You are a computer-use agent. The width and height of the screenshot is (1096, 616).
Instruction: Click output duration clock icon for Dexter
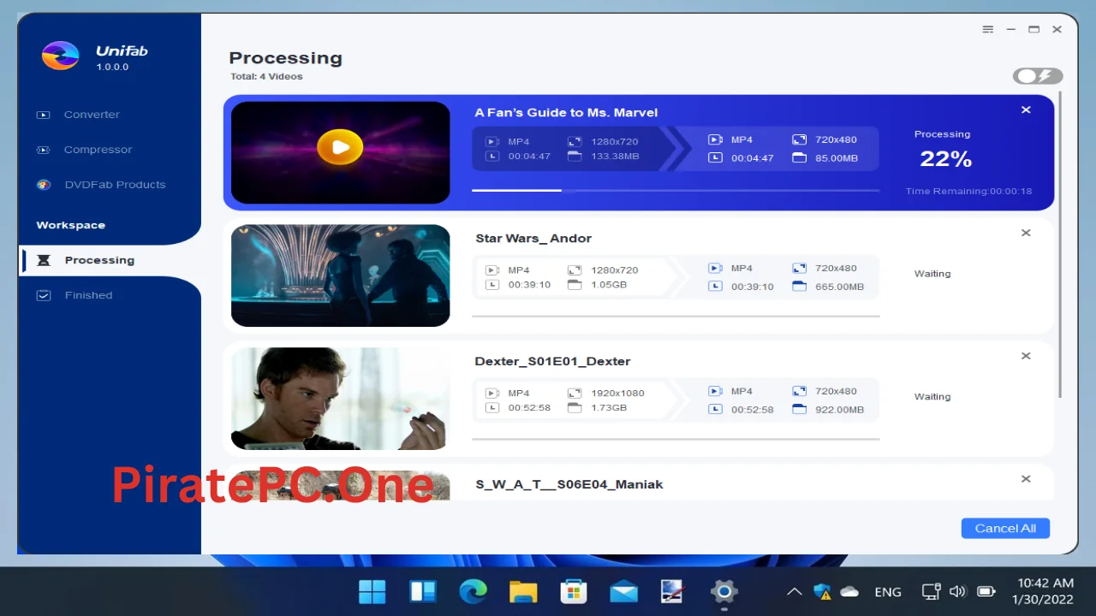pos(715,410)
